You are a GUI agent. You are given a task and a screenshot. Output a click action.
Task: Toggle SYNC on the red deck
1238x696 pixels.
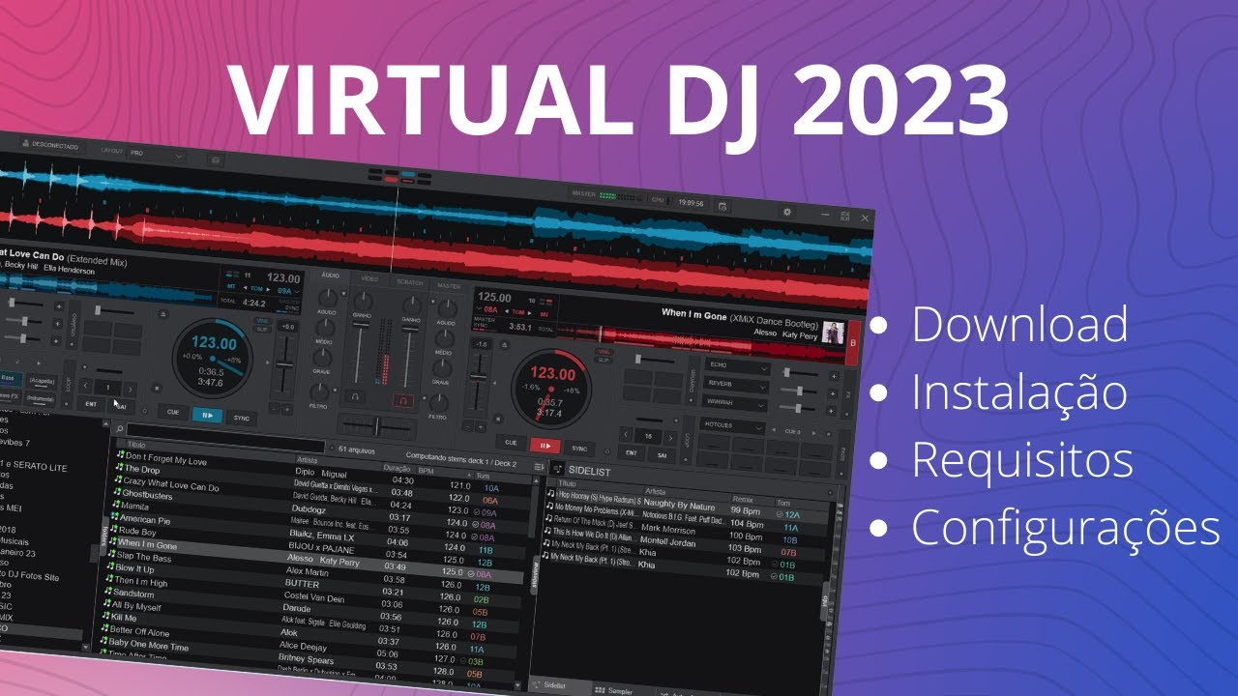(x=579, y=449)
